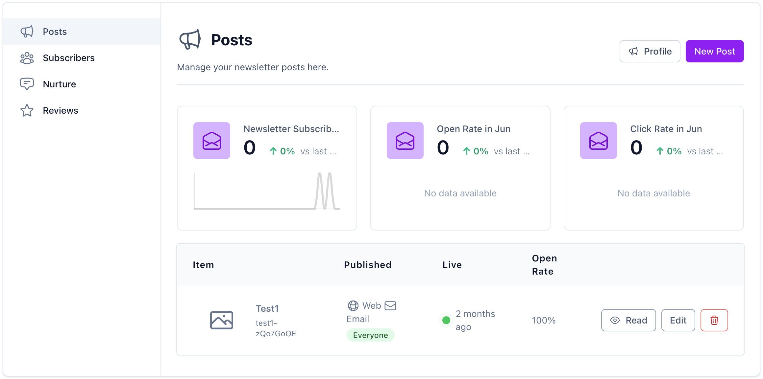The width and height of the screenshot is (763, 379).
Task: Click the 100% open rate value
Action: click(x=544, y=320)
